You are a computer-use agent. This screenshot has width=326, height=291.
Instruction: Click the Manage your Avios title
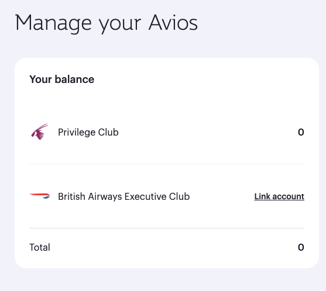click(x=107, y=23)
